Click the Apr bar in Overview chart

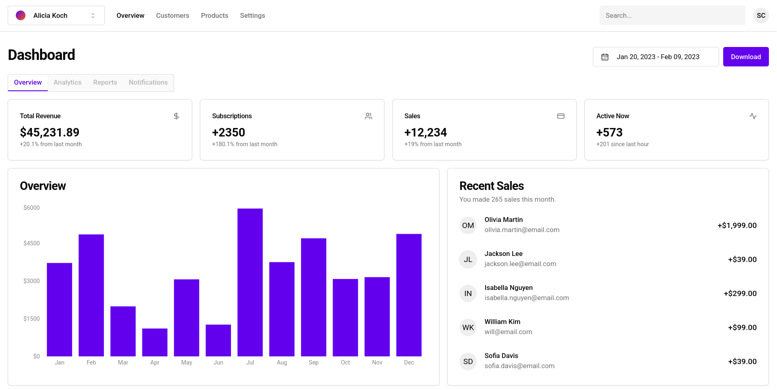(155, 342)
